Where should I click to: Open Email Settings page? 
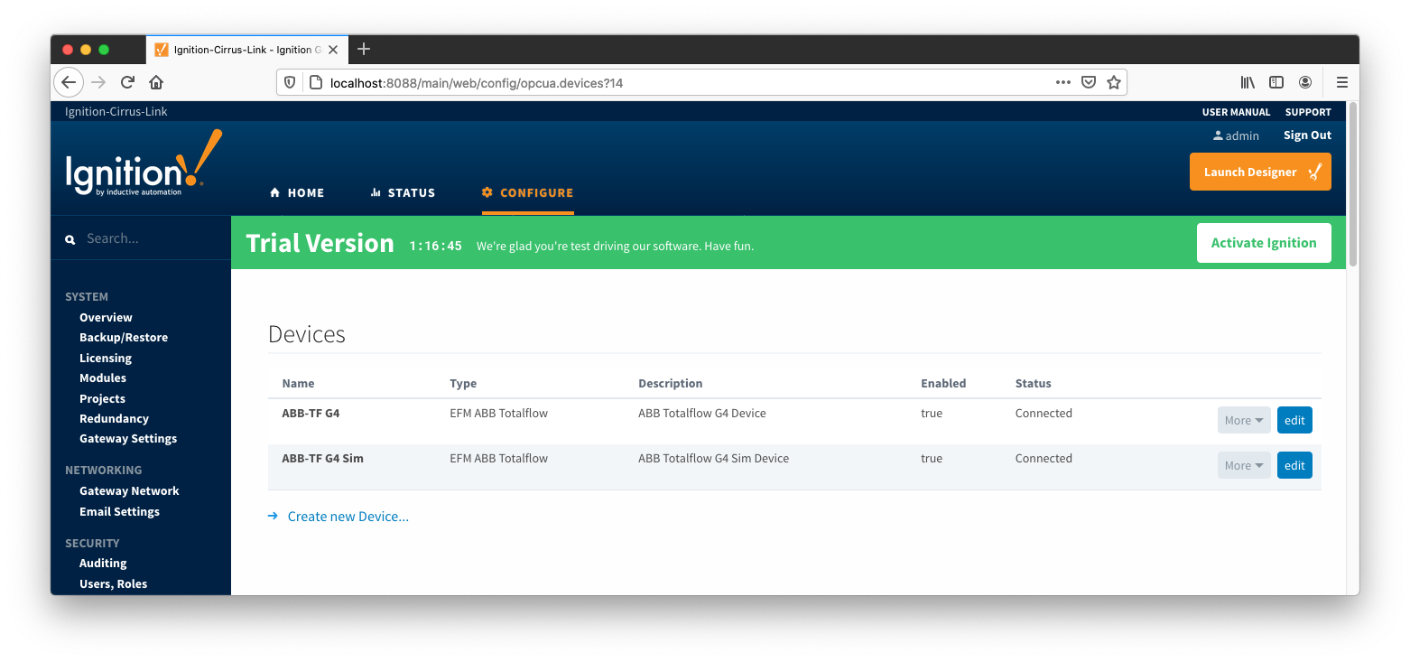click(119, 511)
